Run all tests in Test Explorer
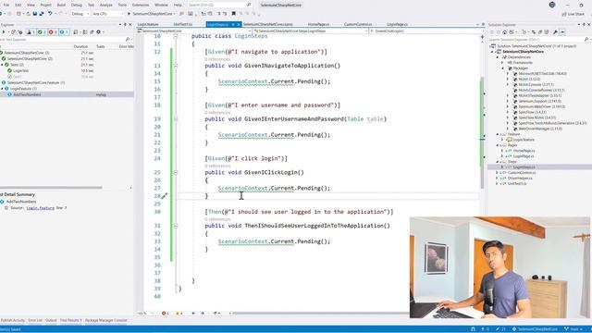The width and height of the screenshot is (592, 333). pyautogui.click(x=4, y=32)
